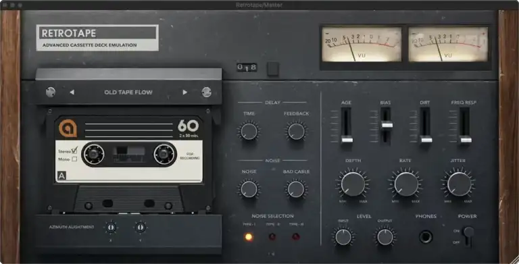Image resolution: width=519 pixels, height=264 pixels.
Task: Click the DEPTH knob
Action: point(353,184)
